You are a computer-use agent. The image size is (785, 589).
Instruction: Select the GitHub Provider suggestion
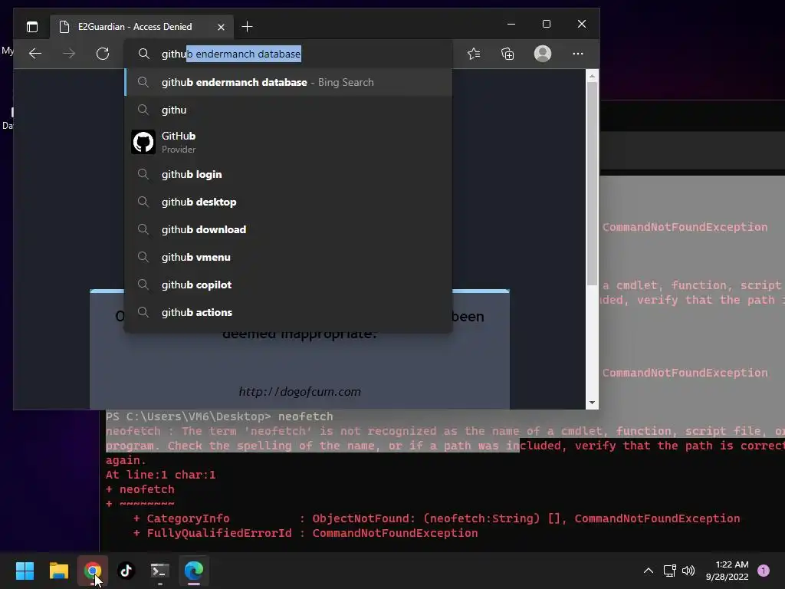(288, 142)
